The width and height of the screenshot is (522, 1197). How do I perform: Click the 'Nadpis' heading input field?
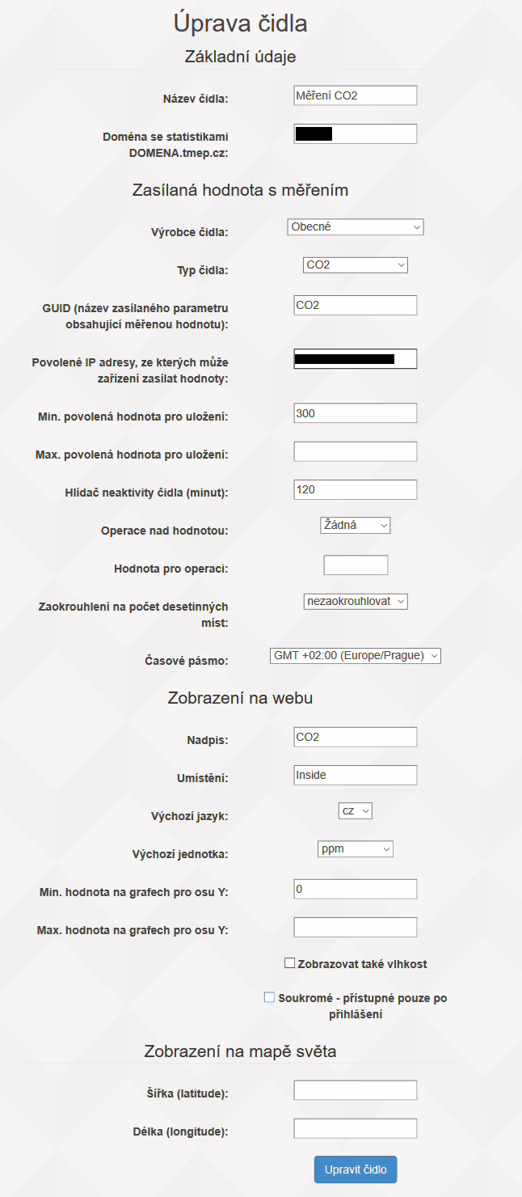[x=356, y=737]
